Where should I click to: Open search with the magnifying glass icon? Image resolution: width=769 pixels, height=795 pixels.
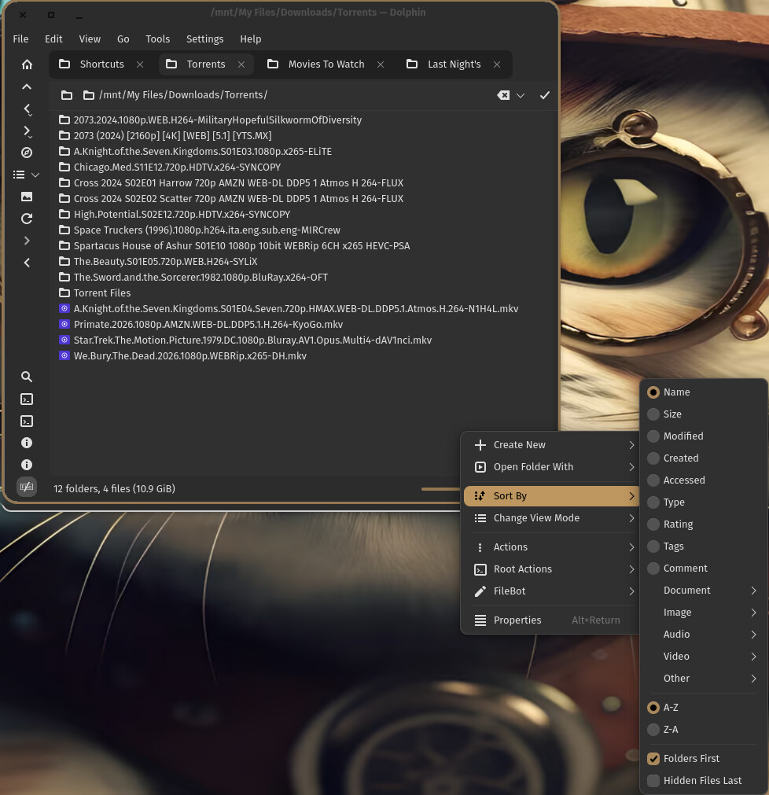pyautogui.click(x=27, y=377)
